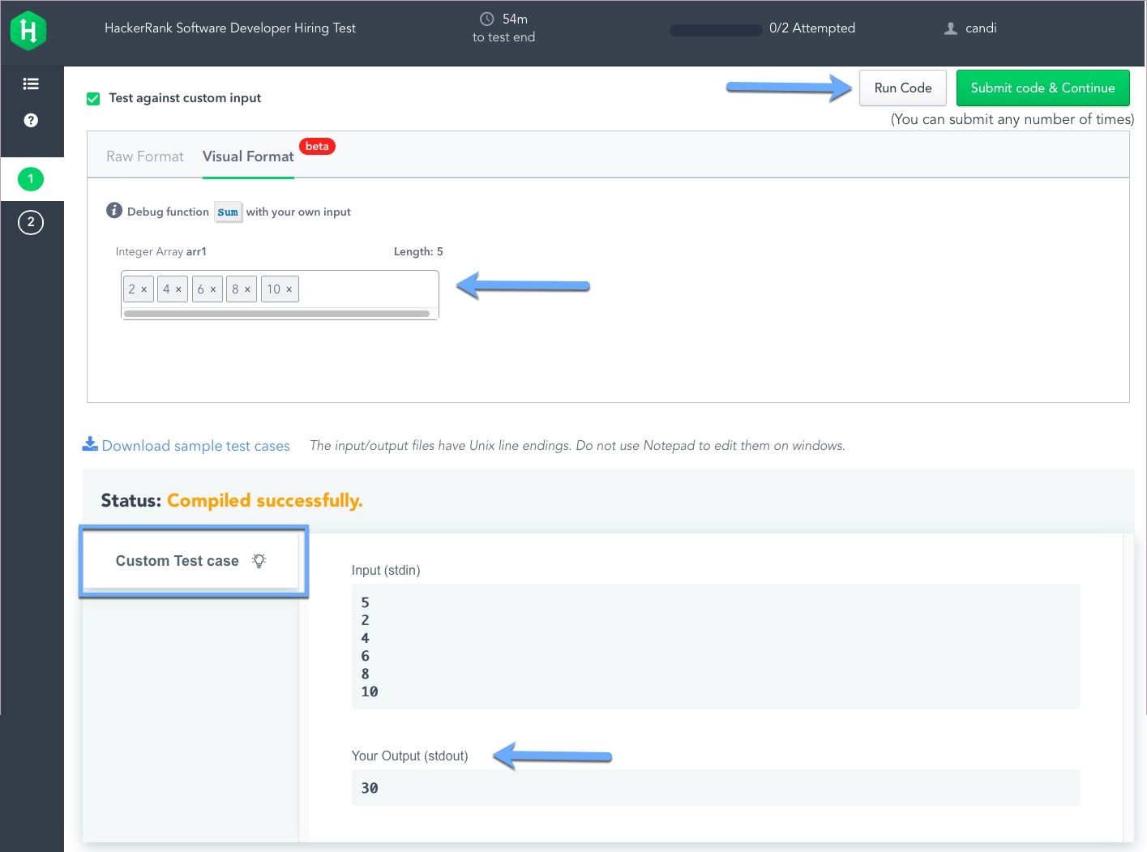This screenshot has height=852, width=1147.
Task: Click Submit code & Continue button
Action: 1042,88
